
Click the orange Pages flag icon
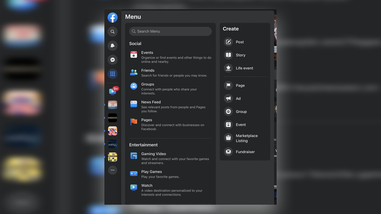pos(134,122)
